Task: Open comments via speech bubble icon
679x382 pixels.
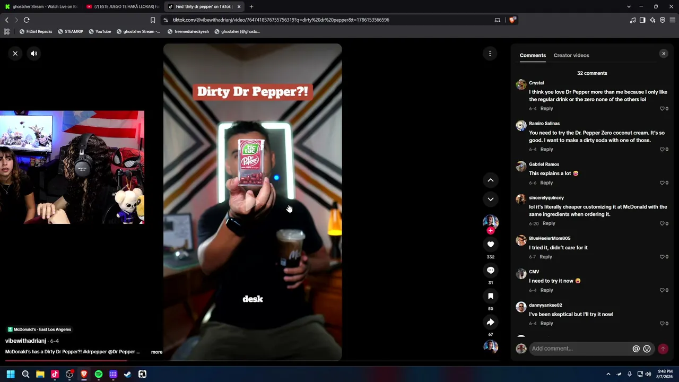Action: point(491,271)
